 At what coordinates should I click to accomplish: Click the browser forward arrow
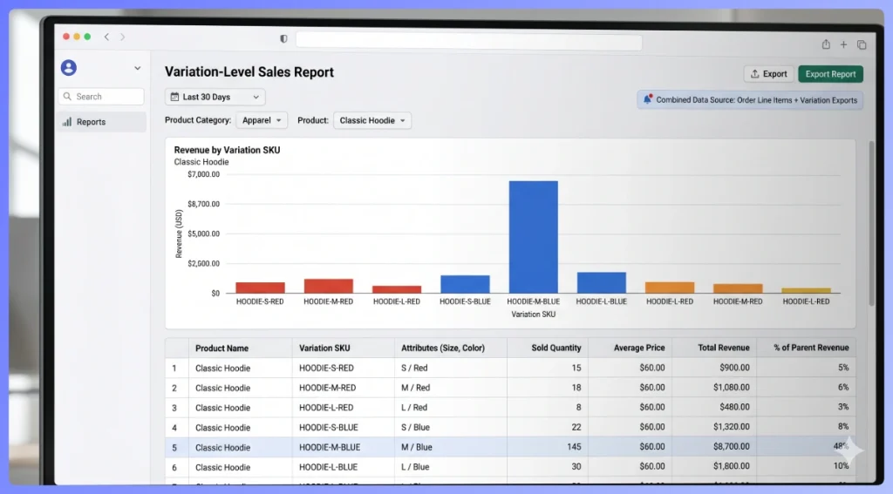pos(122,37)
